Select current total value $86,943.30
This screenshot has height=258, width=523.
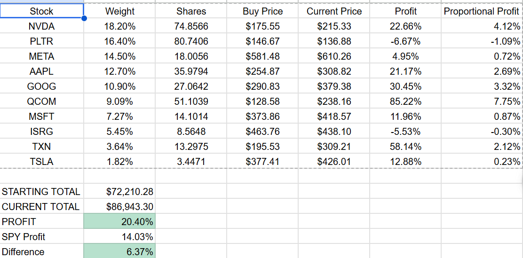point(120,206)
